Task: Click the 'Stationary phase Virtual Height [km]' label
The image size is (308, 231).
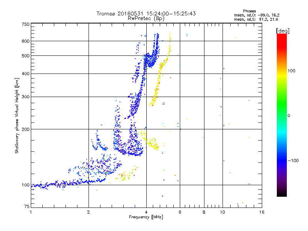Action: coord(17,115)
